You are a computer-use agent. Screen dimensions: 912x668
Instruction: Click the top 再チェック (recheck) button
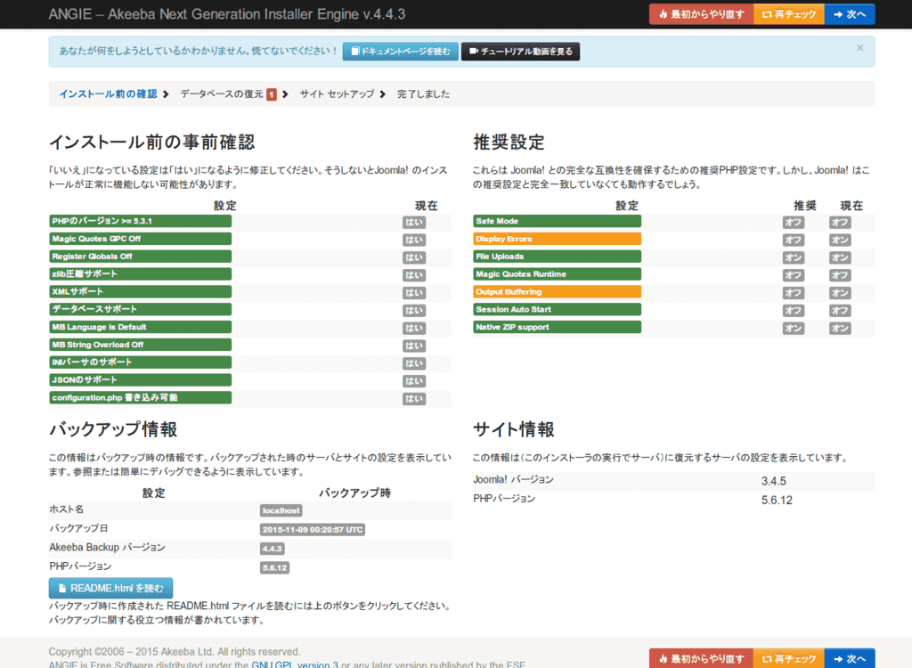pos(788,14)
